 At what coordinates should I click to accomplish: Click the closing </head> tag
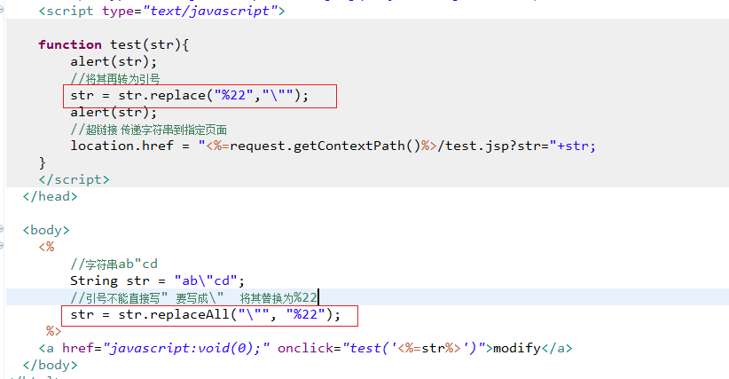(51, 196)
